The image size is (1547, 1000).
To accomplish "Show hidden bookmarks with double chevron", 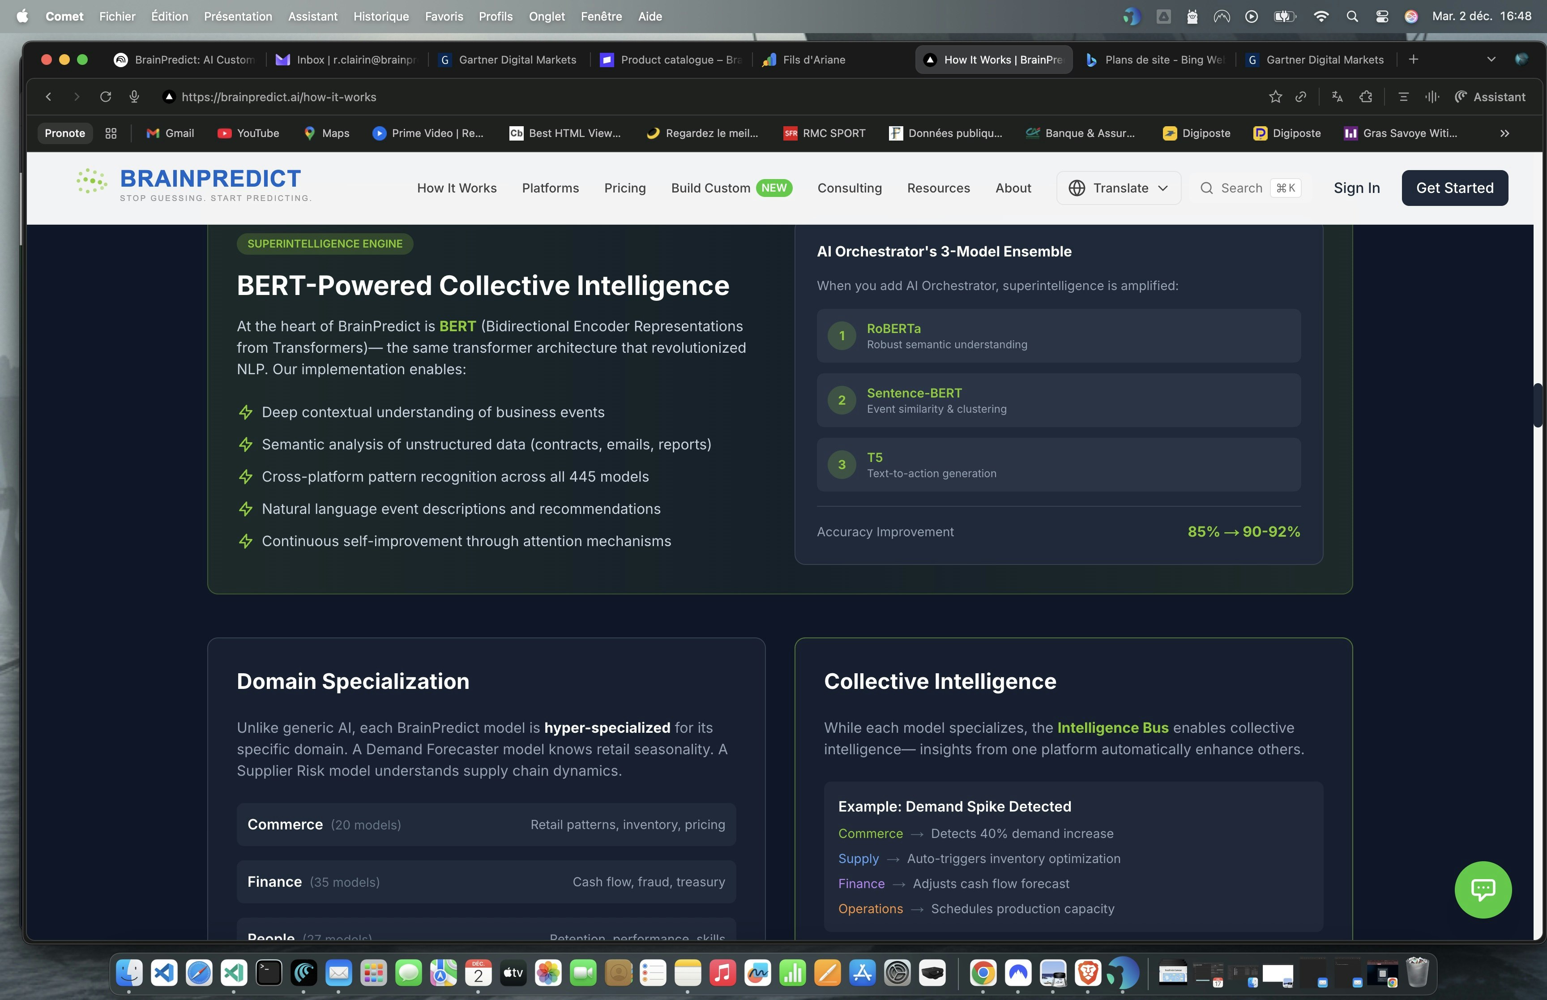I will 1504,133.
